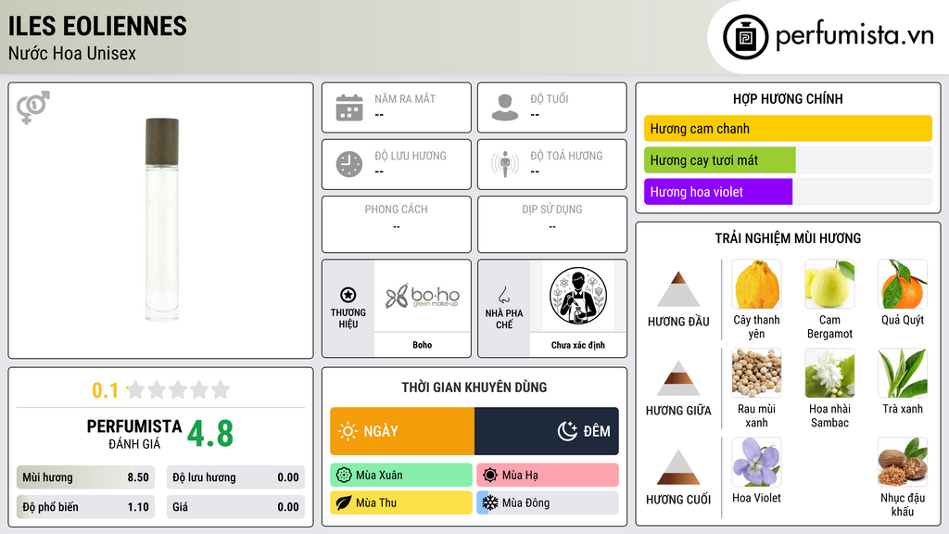Click the Mùa Hạ season tag
The width and height of the screenshot is (949, 534).
(x=548, y=476)
